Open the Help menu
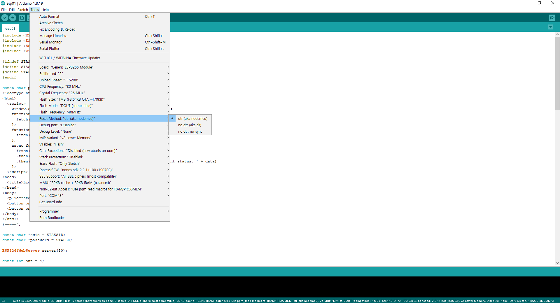Screen dimensions: 560x303 tap(45, 10)
